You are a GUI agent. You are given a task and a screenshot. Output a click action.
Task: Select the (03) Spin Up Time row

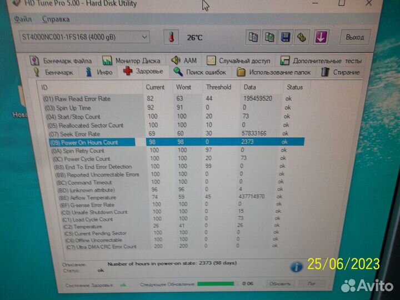pos(168,108)
